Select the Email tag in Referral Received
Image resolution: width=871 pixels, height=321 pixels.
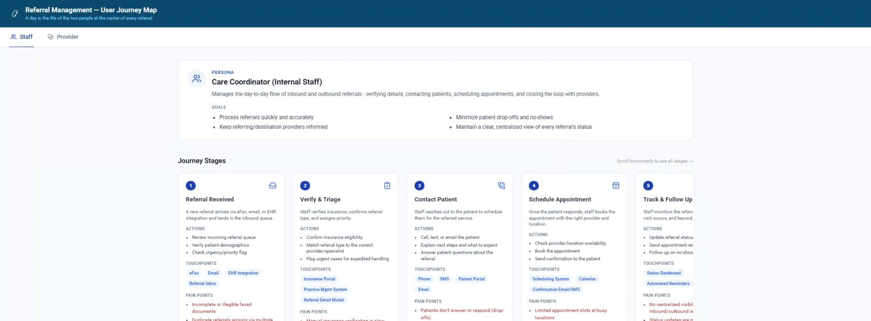coord(213,273)
